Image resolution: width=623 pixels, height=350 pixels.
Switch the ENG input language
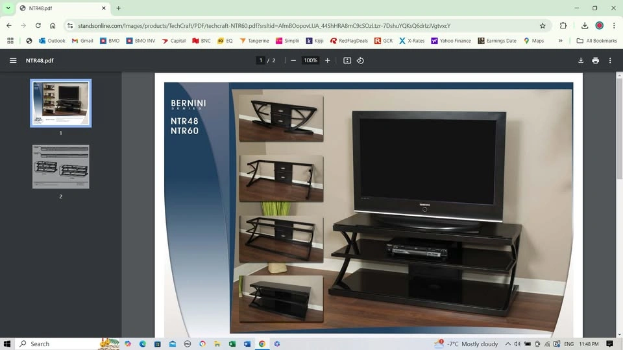[x=568, y=344]
